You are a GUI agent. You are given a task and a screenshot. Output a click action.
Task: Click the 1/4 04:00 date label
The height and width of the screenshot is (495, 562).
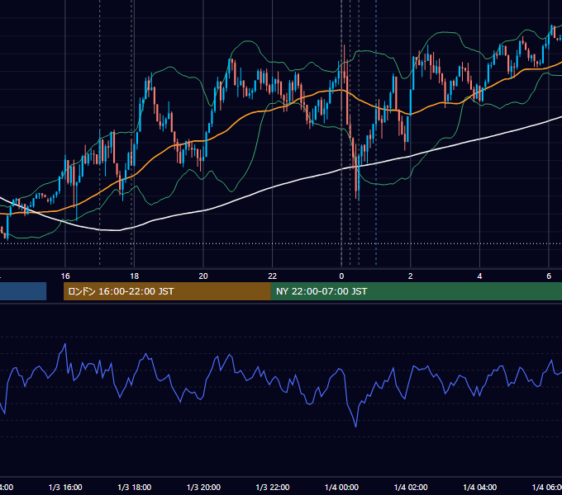(480, 488)
